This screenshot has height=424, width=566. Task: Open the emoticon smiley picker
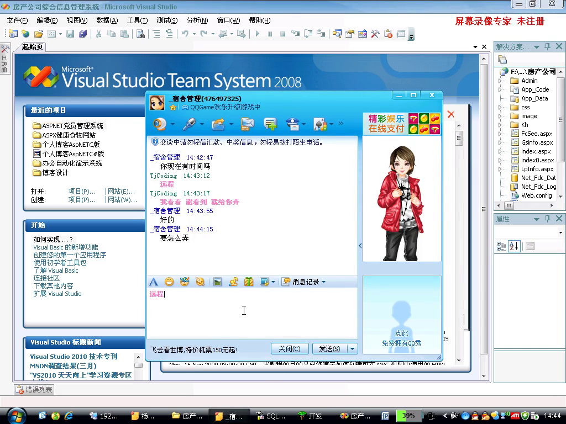[169, 282]
